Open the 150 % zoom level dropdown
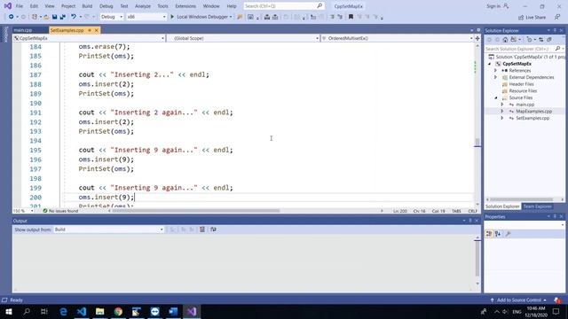Viewport: 568px width, 319px height. pyautogui.click(x=23, y=211)
